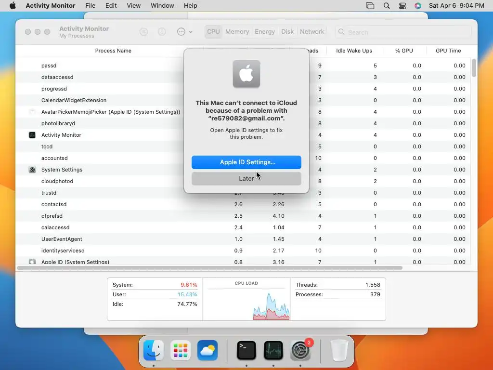The width and height of the screenshot is (493, 370).
Task: Click the Stage Manager menu bar icon
Action: pos(370,6)
